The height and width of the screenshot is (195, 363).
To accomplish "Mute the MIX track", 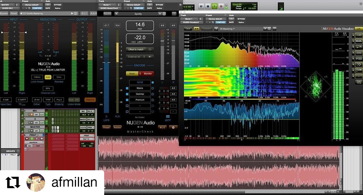I will (x=32, y=114).
